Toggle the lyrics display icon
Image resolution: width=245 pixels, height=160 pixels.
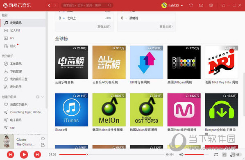click(225, 155)
